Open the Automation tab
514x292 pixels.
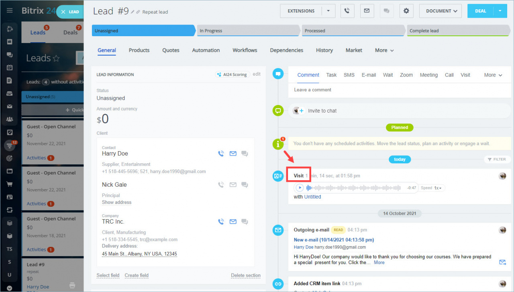[206, 50]
